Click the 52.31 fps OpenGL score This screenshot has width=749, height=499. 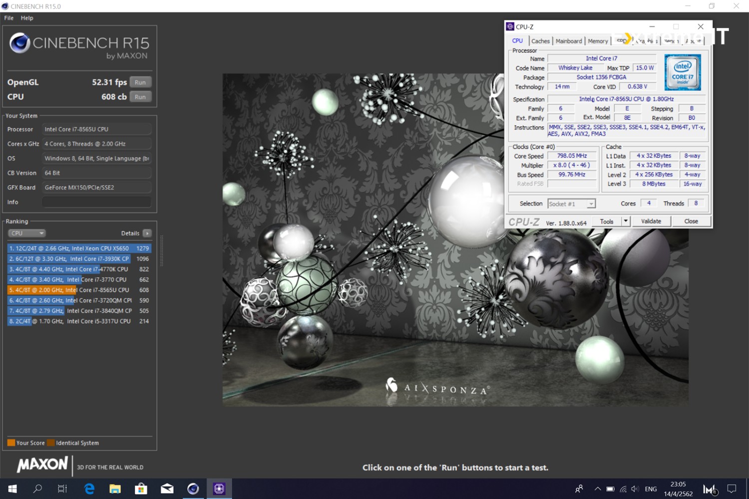(x=109, y=82)
